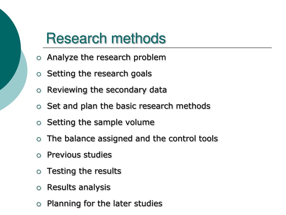Select the bullet next to Previous studies
Screen dimensions: 286x215
(39, 156)
